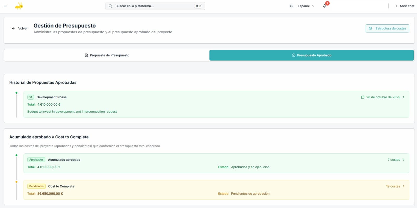
Task: Click the v1 version badge
Action: 30,97
